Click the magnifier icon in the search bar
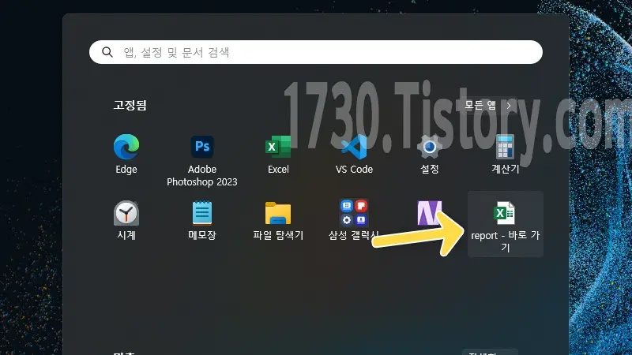632x355 pixels. click(107, 52)
